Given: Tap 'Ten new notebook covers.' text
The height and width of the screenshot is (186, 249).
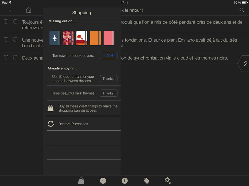Looking at the screenshot, I should [x=73, y=56].
